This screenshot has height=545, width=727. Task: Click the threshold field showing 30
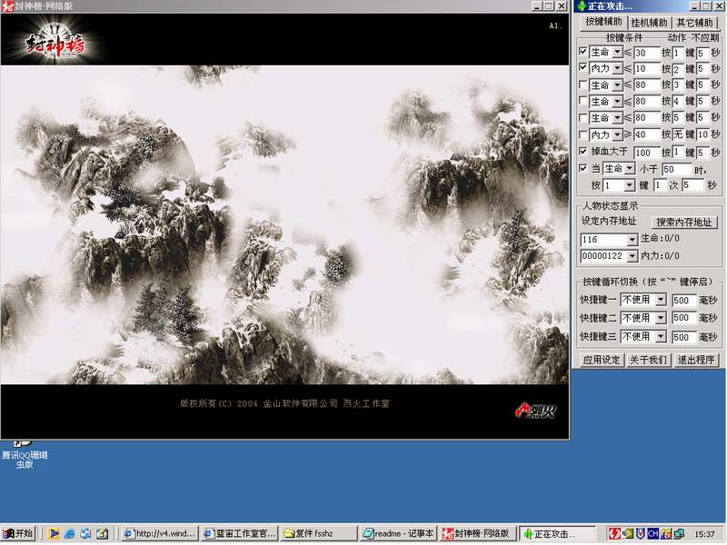pos(646,53)
